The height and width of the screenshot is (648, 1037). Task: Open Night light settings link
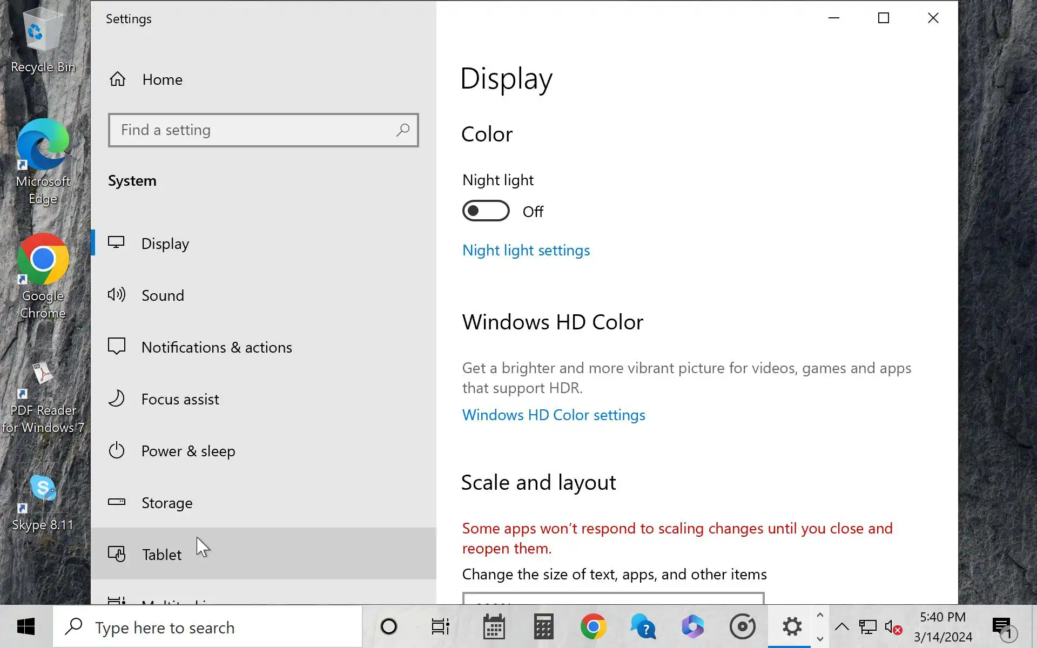(x=526, y=251)
